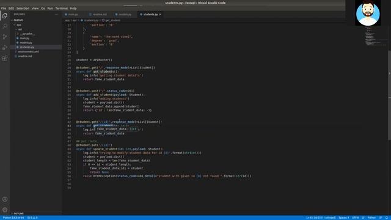Close the students.py editor tab
391x220 pixels.
point(160,15)
